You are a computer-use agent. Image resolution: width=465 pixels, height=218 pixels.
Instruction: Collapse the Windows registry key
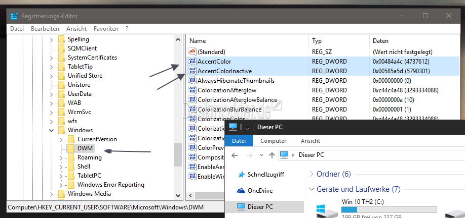click(x=52, y=130)
